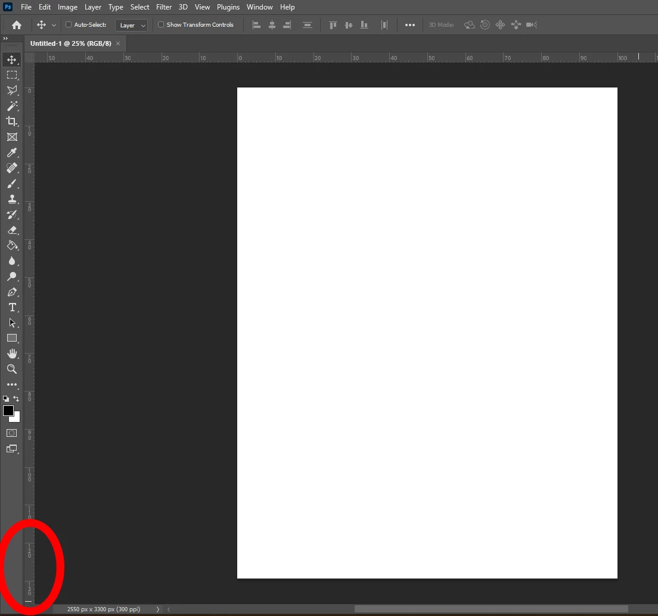
Task: Click Distribute vertically icon
Action: pos(307,25)
